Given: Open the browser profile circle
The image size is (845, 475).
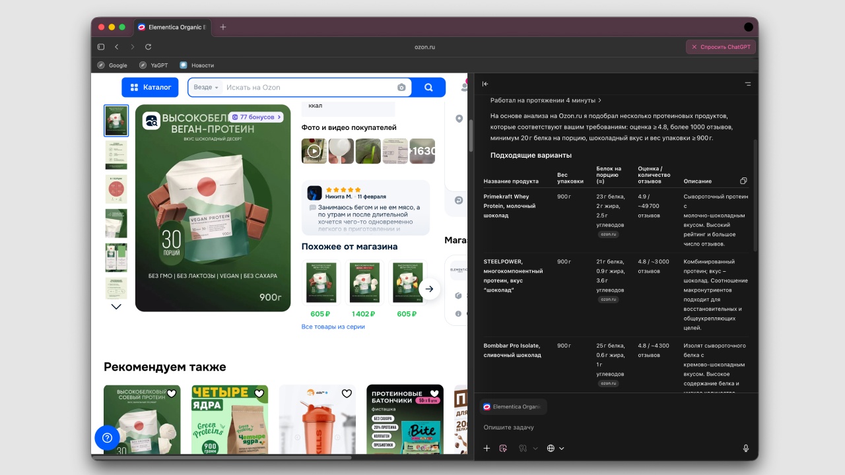Looking at the screenshot, I should [x=748, y=27].
